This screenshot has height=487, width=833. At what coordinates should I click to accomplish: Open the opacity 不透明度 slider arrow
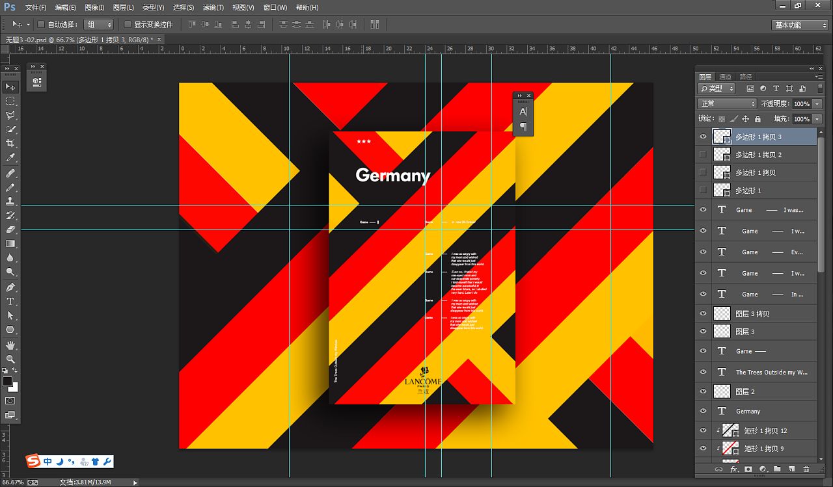[x=817, y=104]
